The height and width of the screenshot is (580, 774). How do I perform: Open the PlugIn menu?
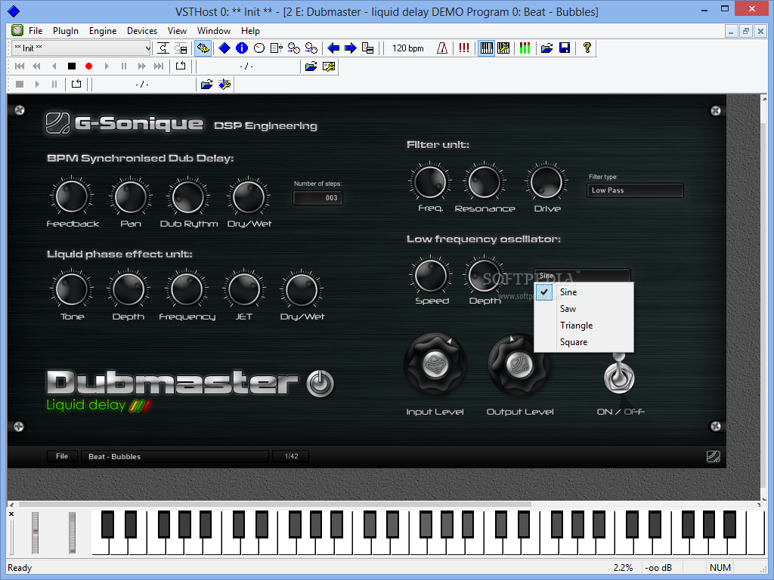[66, 30]
